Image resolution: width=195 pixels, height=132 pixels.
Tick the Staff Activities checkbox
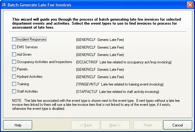tap(14, 91)
